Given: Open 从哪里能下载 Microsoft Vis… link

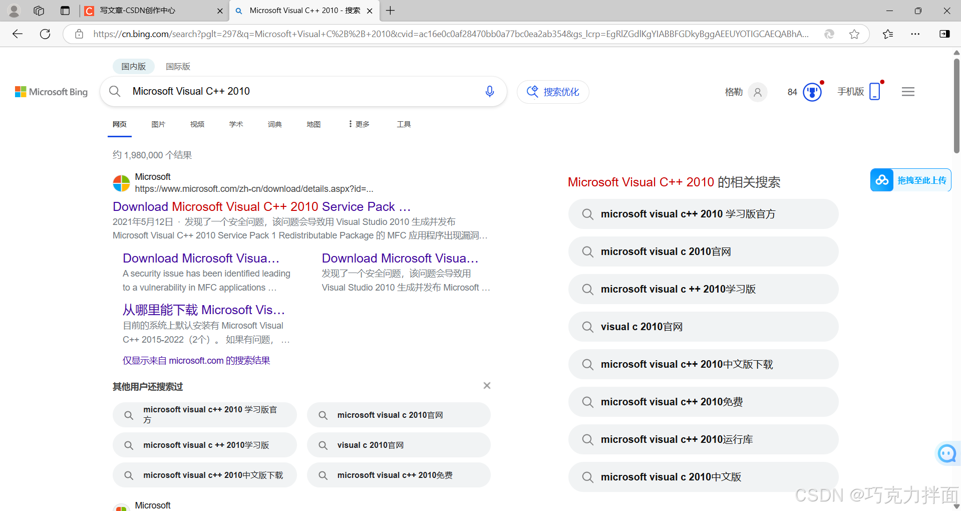Looking at the screenshot, I should 203,310.
